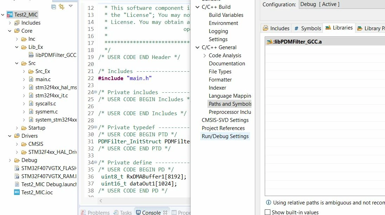Open Formatter settings page
The width and height of the screenshot is (385, 215).
[220, 80]
